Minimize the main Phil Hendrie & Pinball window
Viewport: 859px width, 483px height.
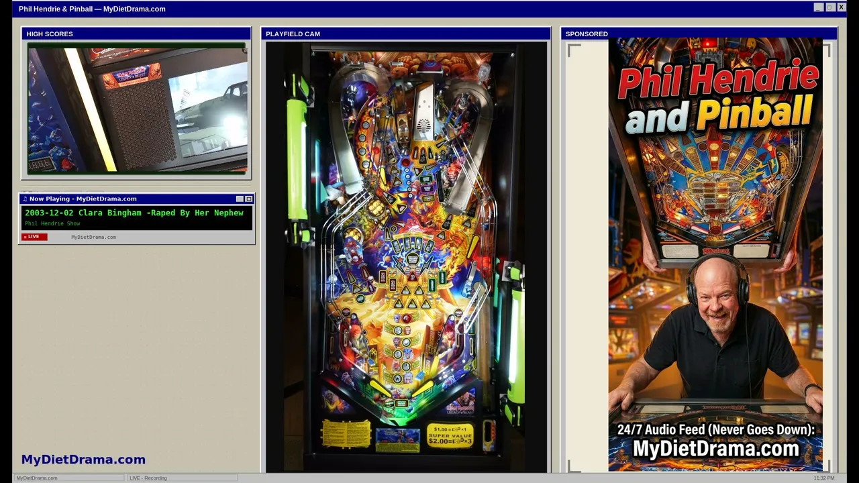tap(818, 7)
